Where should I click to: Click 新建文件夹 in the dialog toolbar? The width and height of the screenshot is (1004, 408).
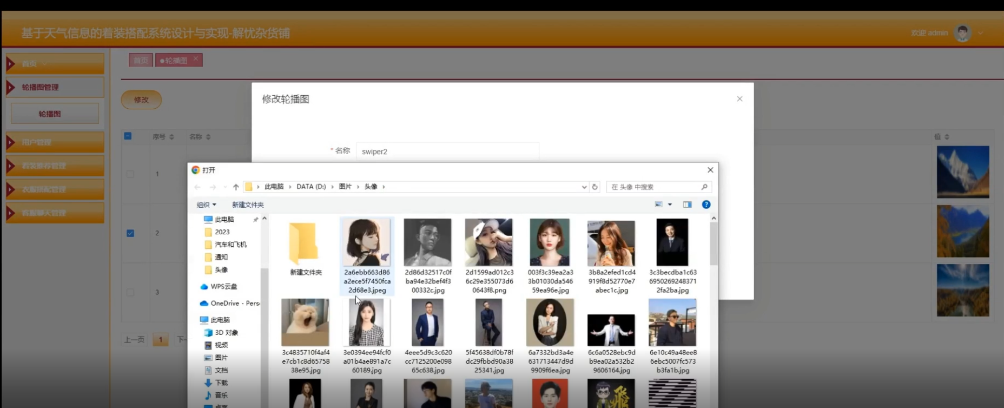(x=248, y=205)
